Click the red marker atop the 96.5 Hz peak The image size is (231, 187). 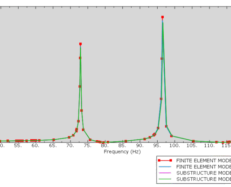pos(162,17)
